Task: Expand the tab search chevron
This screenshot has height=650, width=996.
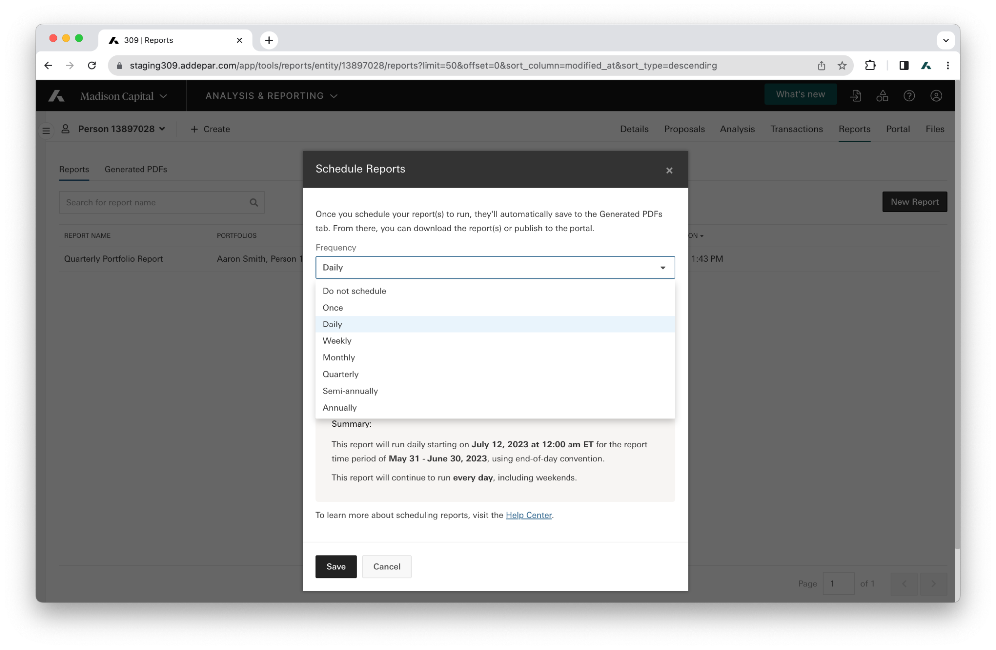Action: point(945,40)
